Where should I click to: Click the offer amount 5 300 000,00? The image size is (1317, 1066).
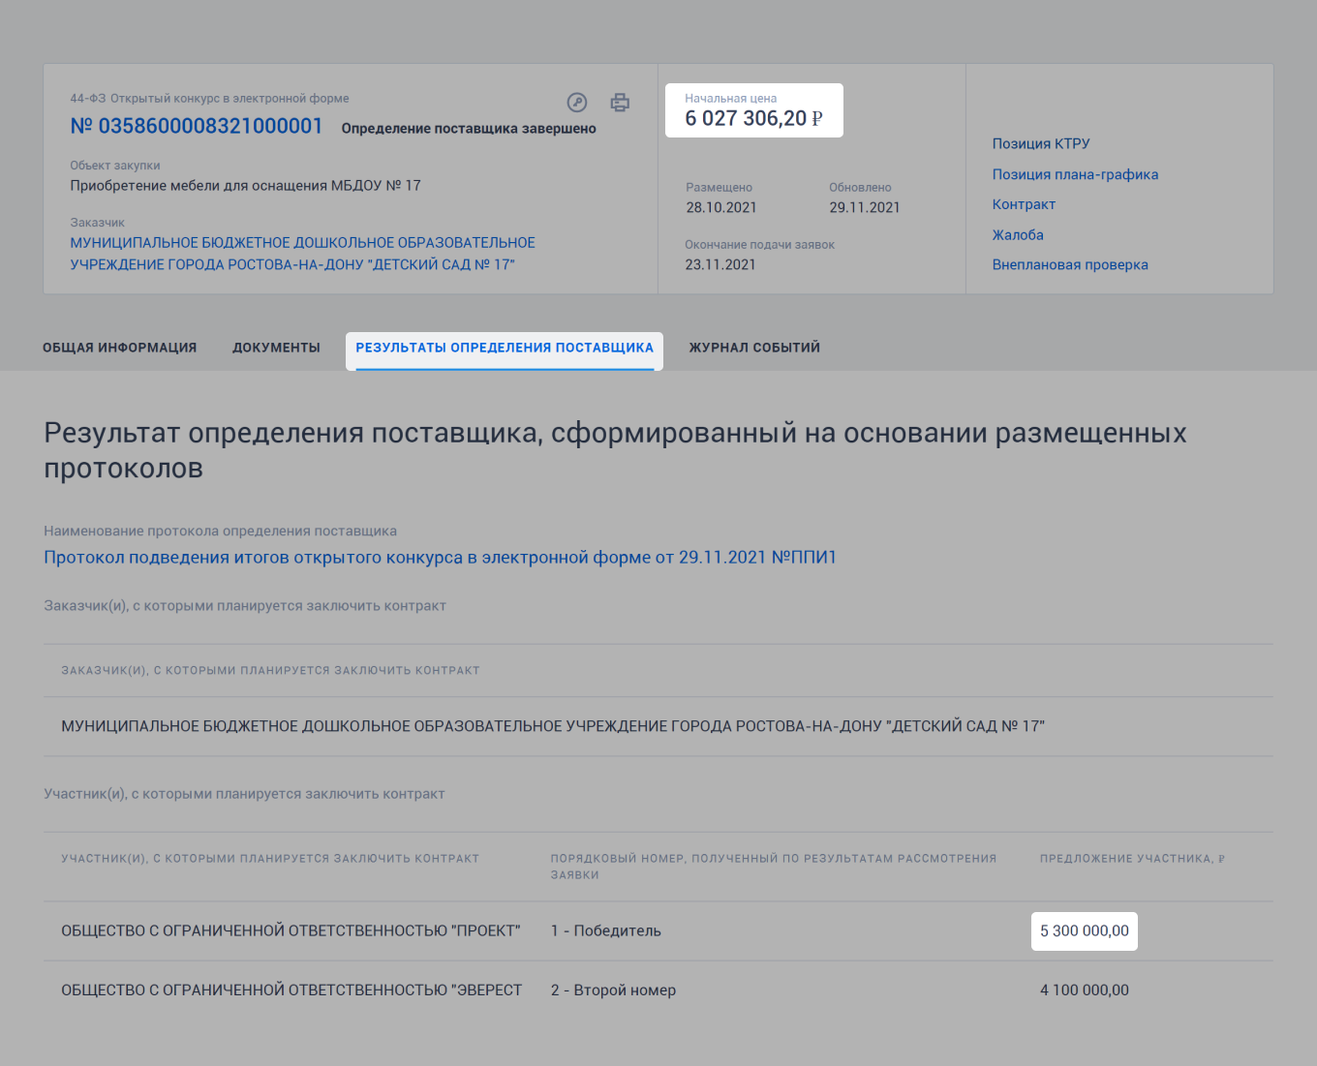(x=1085, y=930)
